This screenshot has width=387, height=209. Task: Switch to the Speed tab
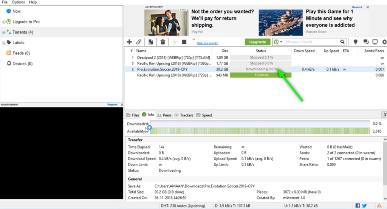point(204,115)
